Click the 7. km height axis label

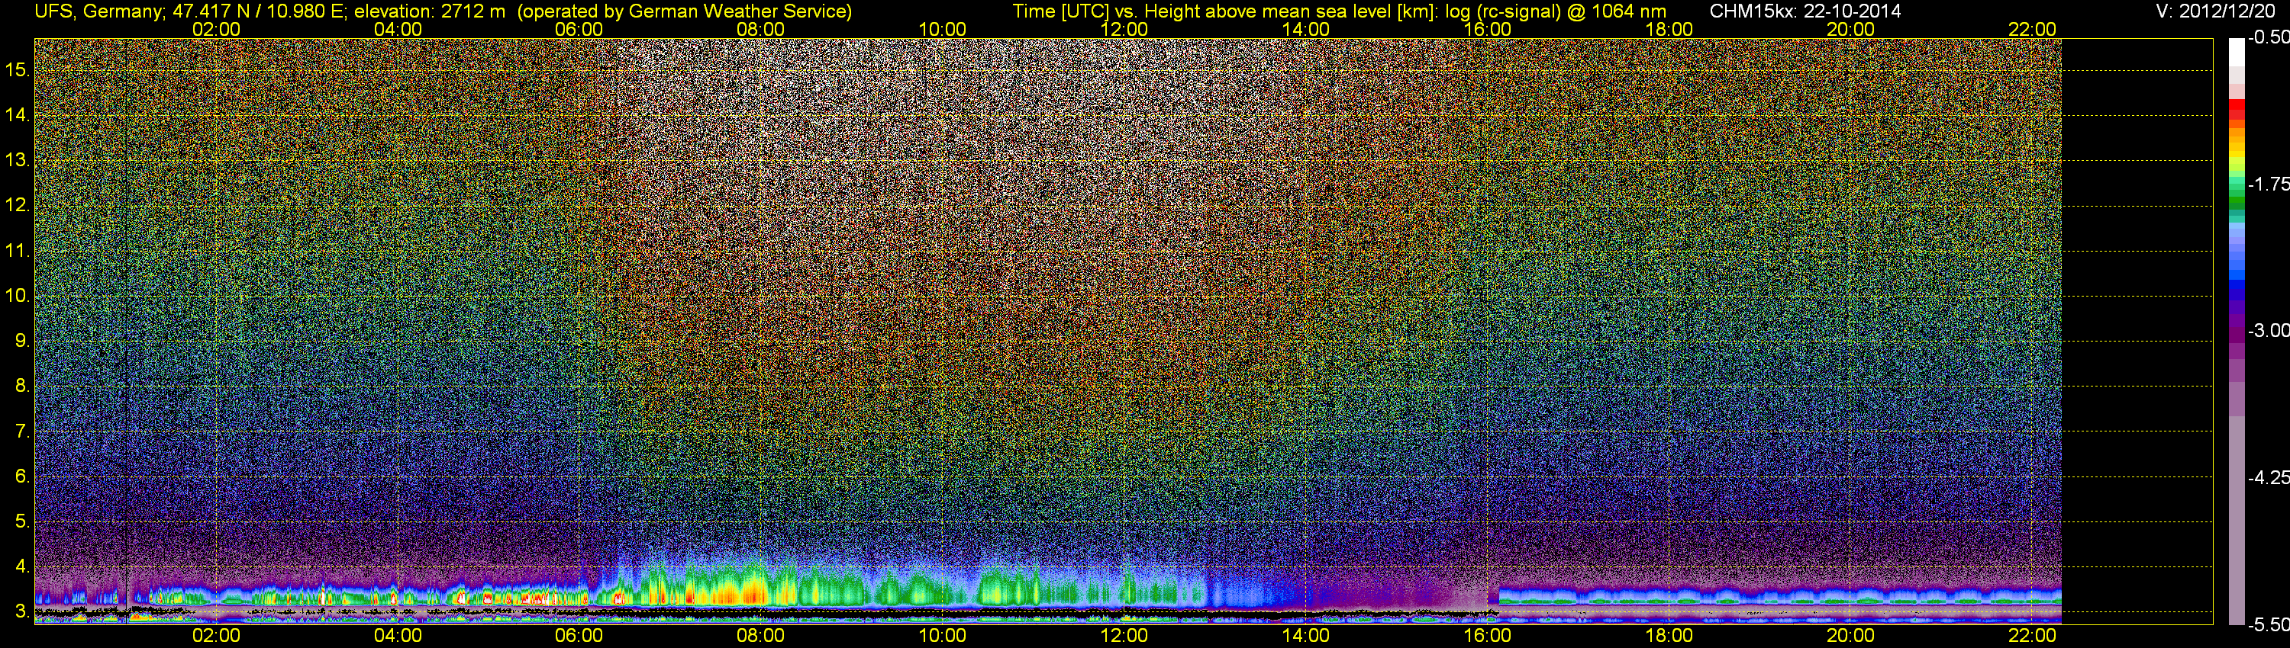(22, 431)
